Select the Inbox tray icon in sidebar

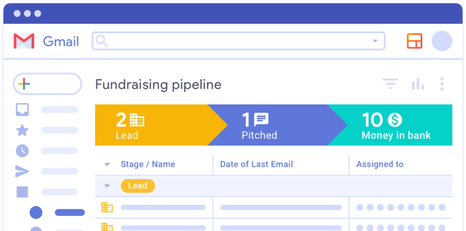click(22, 110)
